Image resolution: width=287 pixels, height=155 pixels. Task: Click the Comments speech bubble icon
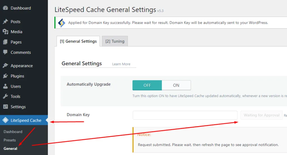[5, 52]
